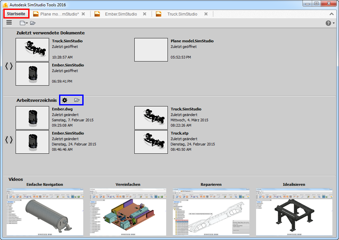The image size is (339, 240).
Task: Click the open file folder icon in toolbar
Action: click(33, 23)
